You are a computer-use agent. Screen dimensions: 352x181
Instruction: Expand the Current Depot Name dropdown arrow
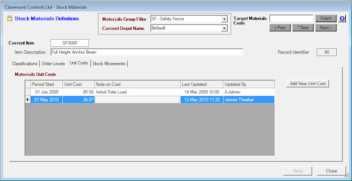click(224, 28)
